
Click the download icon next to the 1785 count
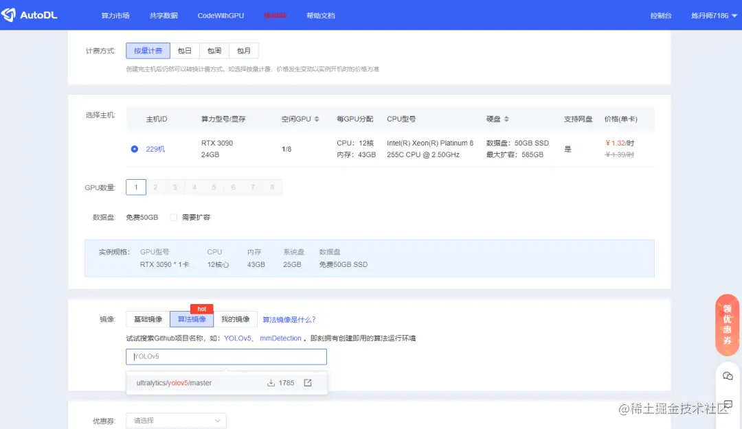(x=271, y=382)
